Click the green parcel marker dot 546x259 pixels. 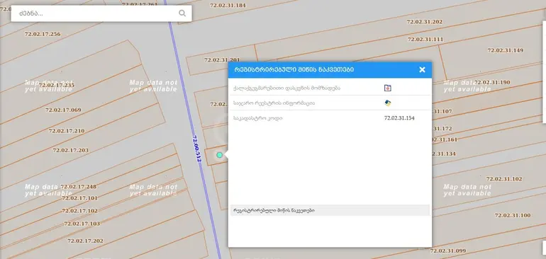click(x=219, y=155)
